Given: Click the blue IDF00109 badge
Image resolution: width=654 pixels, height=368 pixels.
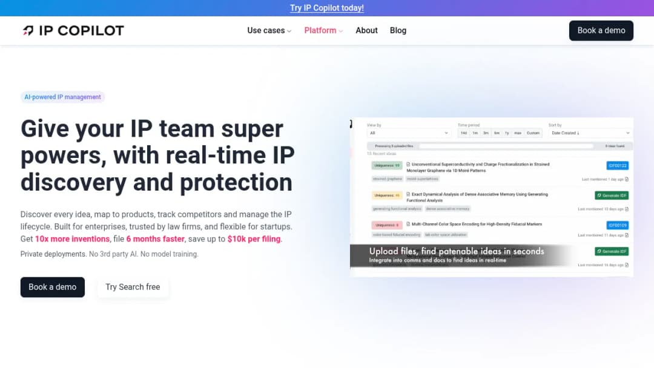Looking at the screenshot, I should click(617, 225).
